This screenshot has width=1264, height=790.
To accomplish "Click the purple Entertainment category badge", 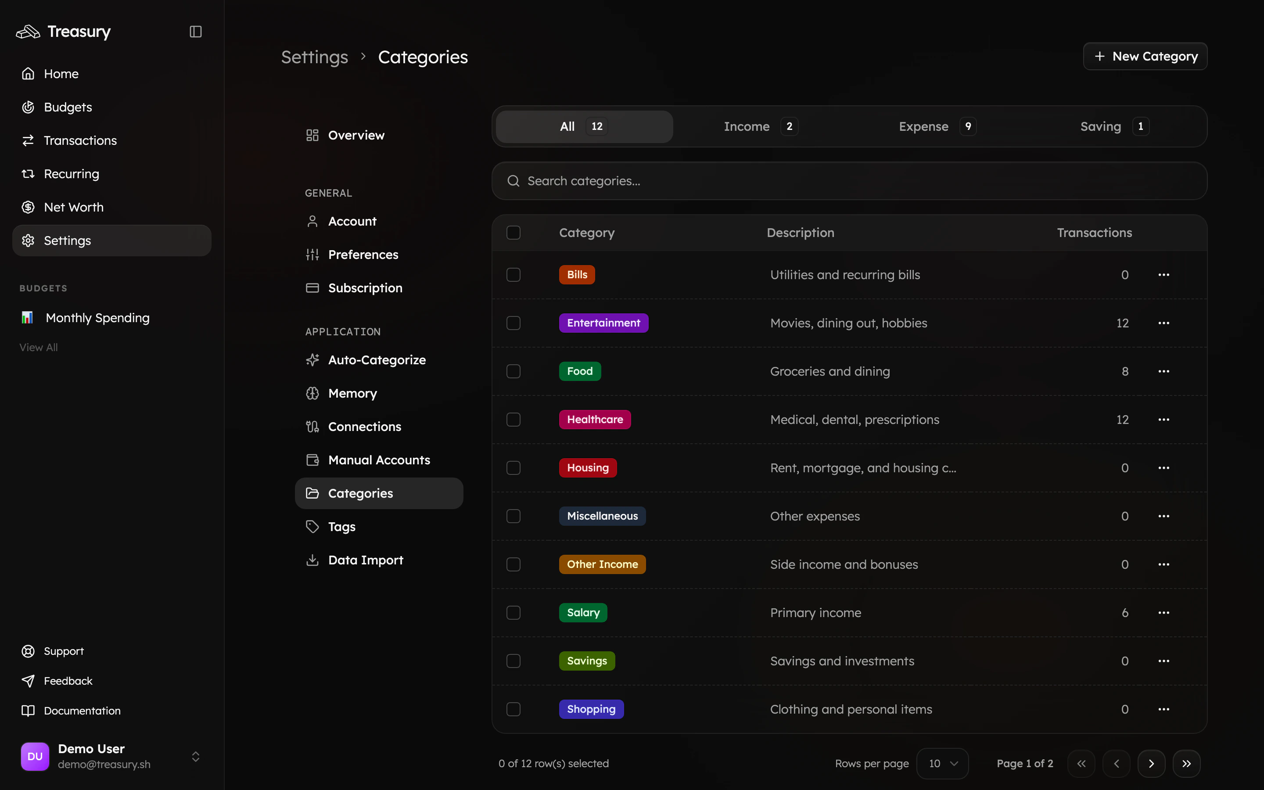I will [x=604, y=323].
